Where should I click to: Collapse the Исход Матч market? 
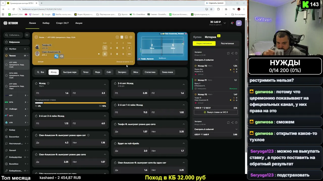pyautogui.click(x=105, y=84)
